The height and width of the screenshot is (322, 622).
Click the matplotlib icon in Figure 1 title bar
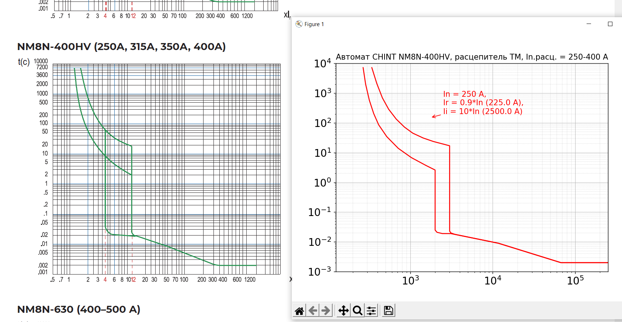299,24
